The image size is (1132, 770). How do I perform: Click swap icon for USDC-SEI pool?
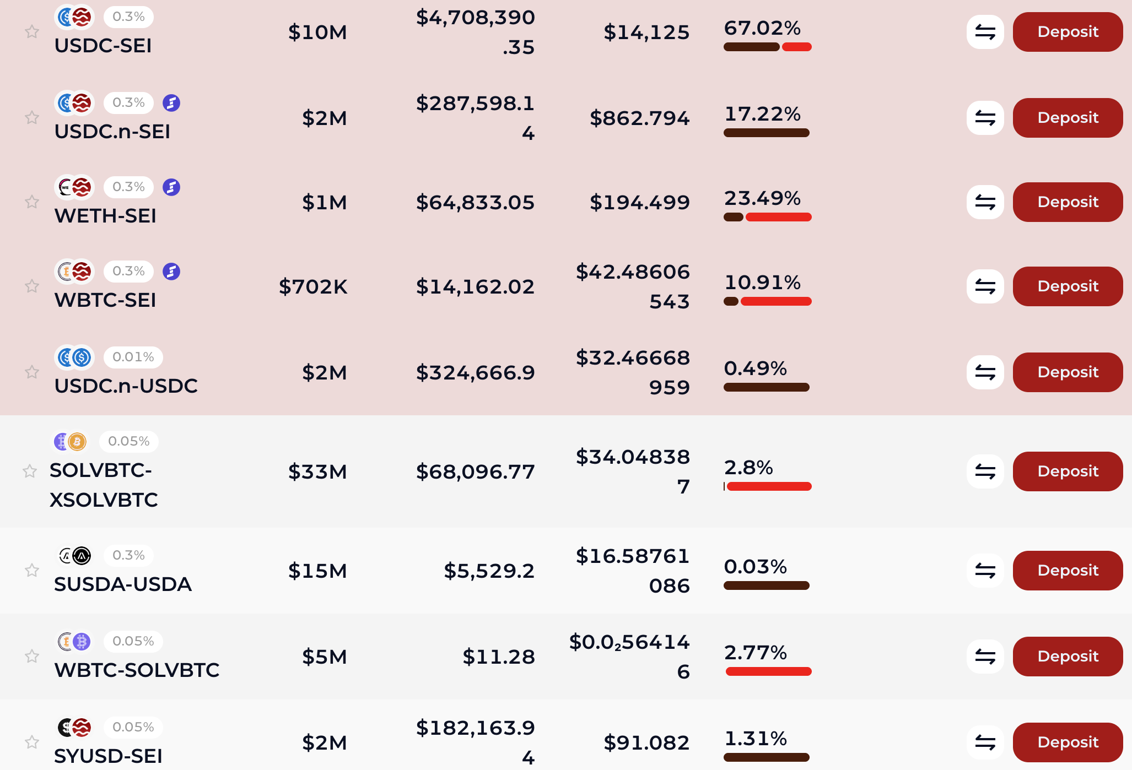[985, 32]
